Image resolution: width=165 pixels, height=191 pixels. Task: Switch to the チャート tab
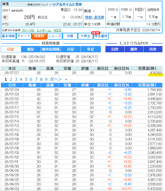click(x=24, y=36)
